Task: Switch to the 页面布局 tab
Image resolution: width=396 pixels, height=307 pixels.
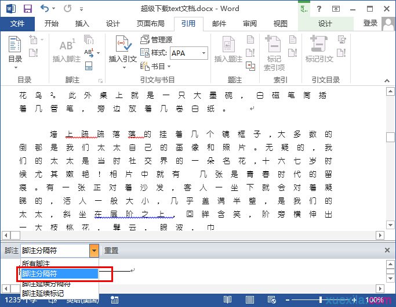Action: click(151, 24)
